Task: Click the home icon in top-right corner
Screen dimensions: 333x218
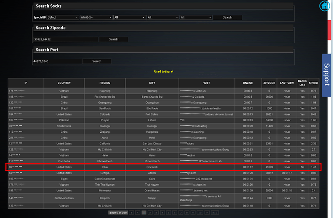Action: [323, 6]
